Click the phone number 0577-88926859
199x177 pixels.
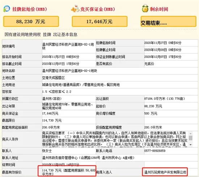tap(155, 151)
